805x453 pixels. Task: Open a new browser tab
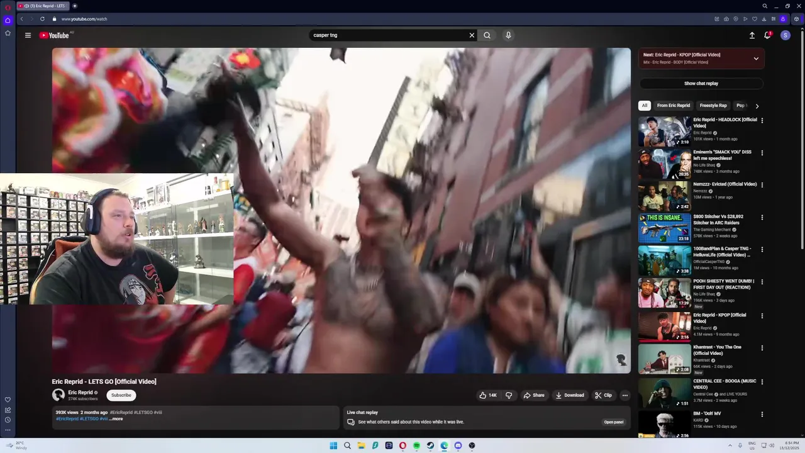click(x=75, y=6)
